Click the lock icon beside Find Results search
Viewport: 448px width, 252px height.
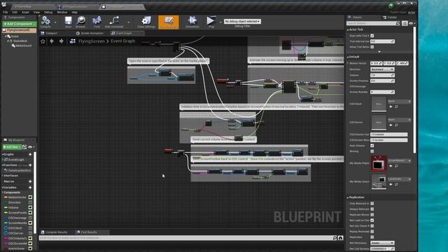pyautogui.click(x=341, y=238)
